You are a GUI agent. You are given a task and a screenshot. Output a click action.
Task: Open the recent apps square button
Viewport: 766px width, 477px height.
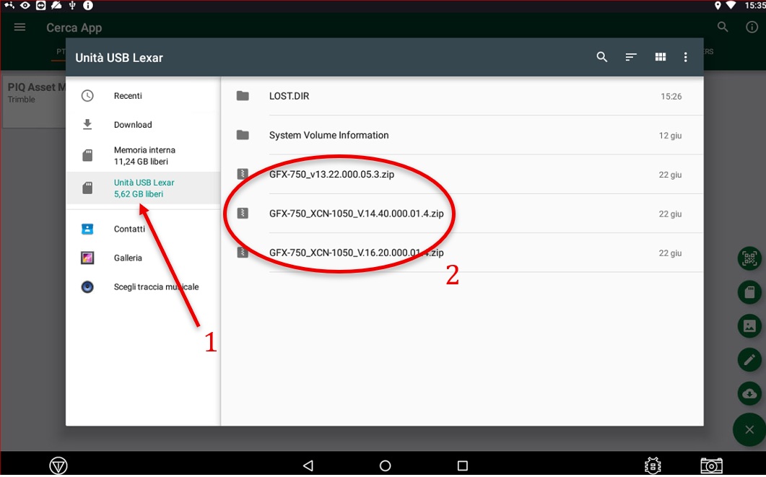(462, 465)
